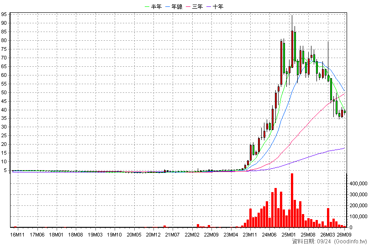Select the 18M08 date label
The height and width of the screenshot is (247, 369).
pos(76,235)
